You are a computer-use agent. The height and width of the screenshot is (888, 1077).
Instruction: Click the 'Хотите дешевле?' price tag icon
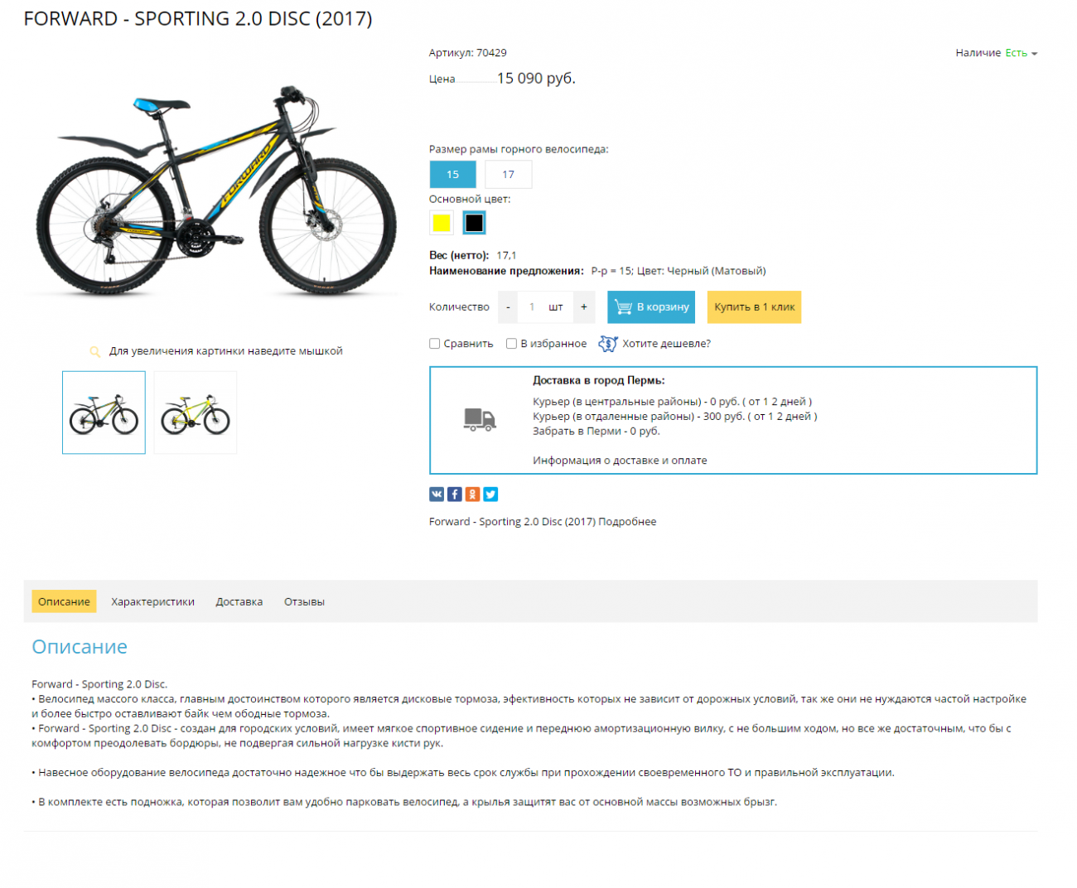pos(608,344)
